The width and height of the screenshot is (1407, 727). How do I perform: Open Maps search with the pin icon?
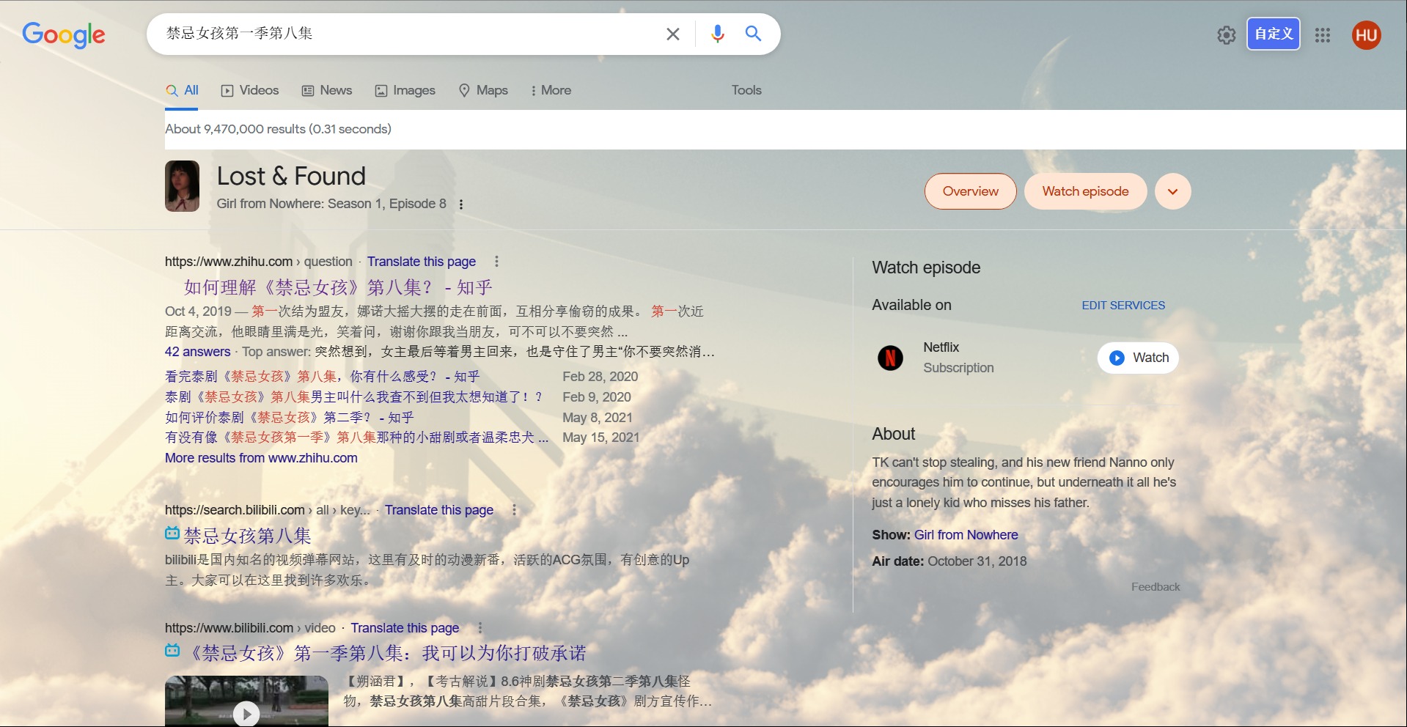pyautogui.click(x=482, y=90)
